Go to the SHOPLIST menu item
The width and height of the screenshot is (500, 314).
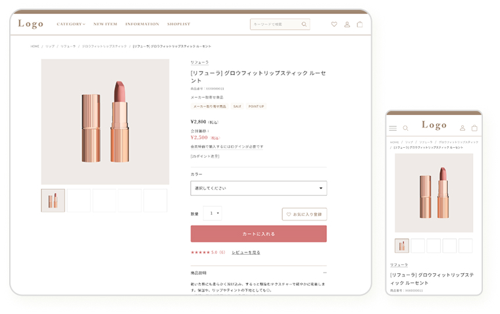coord(178,24)
